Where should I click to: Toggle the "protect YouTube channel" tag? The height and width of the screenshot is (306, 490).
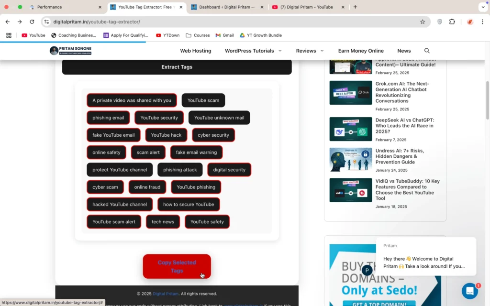pyautogui.click(x=120, y=170)
